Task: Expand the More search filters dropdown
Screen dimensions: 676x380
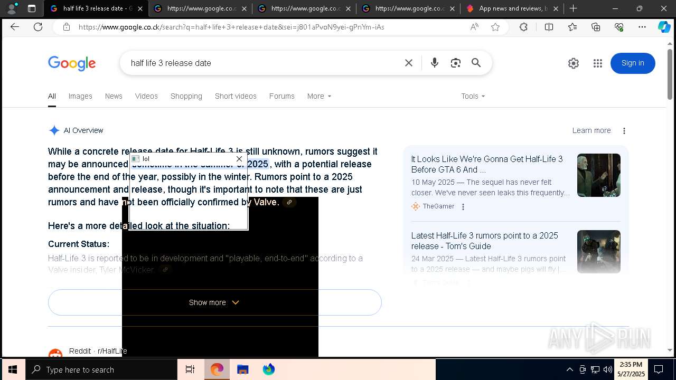Action: click(x=319, y=96)
